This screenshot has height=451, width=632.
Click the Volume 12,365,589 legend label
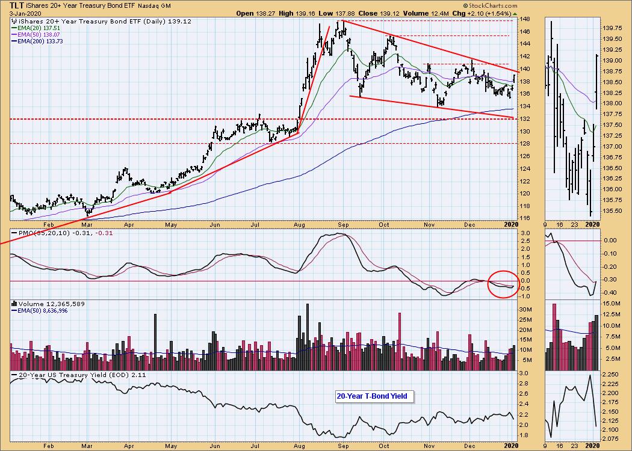coord(52,304)
